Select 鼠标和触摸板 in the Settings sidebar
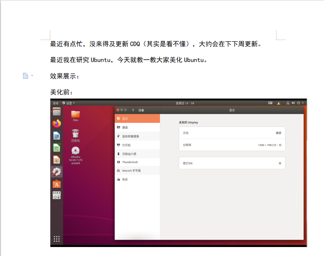The height and width of the screenshot is (256, 324). coord(137,136)
